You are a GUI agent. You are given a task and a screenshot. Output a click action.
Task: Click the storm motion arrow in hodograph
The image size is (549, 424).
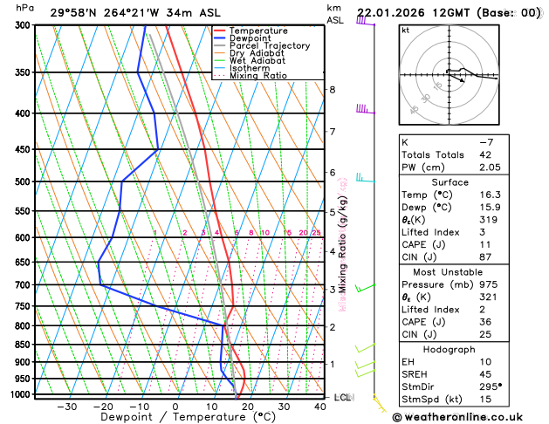[x=456, y=79]
